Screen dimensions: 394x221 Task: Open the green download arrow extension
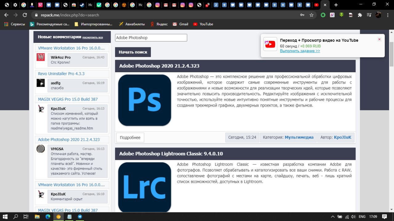(x=341, y=15)
